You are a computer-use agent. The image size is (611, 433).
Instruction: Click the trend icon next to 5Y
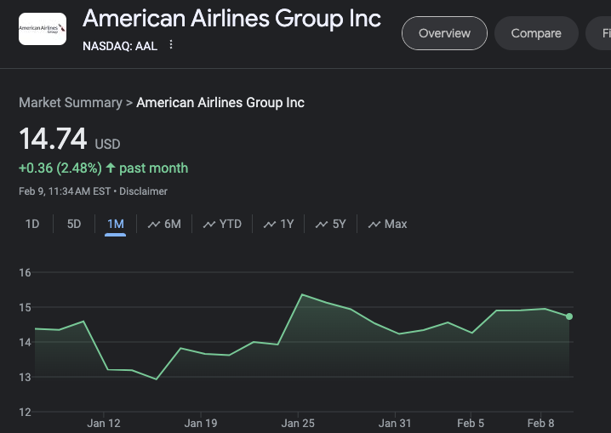[322, 225]
